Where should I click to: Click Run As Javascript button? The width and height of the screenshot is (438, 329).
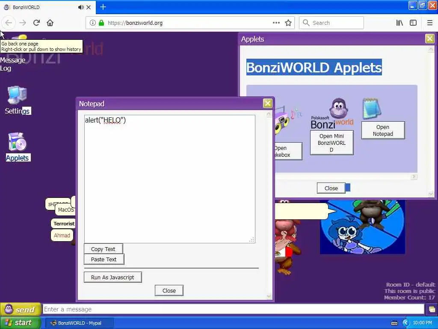112,277
